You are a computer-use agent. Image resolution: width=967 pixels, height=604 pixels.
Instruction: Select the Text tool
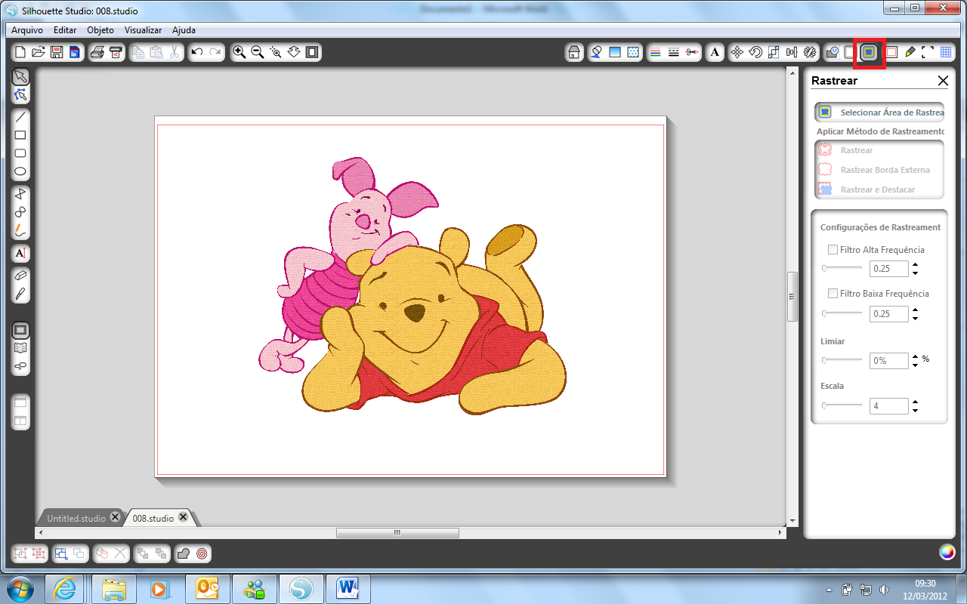coord(20,253)
